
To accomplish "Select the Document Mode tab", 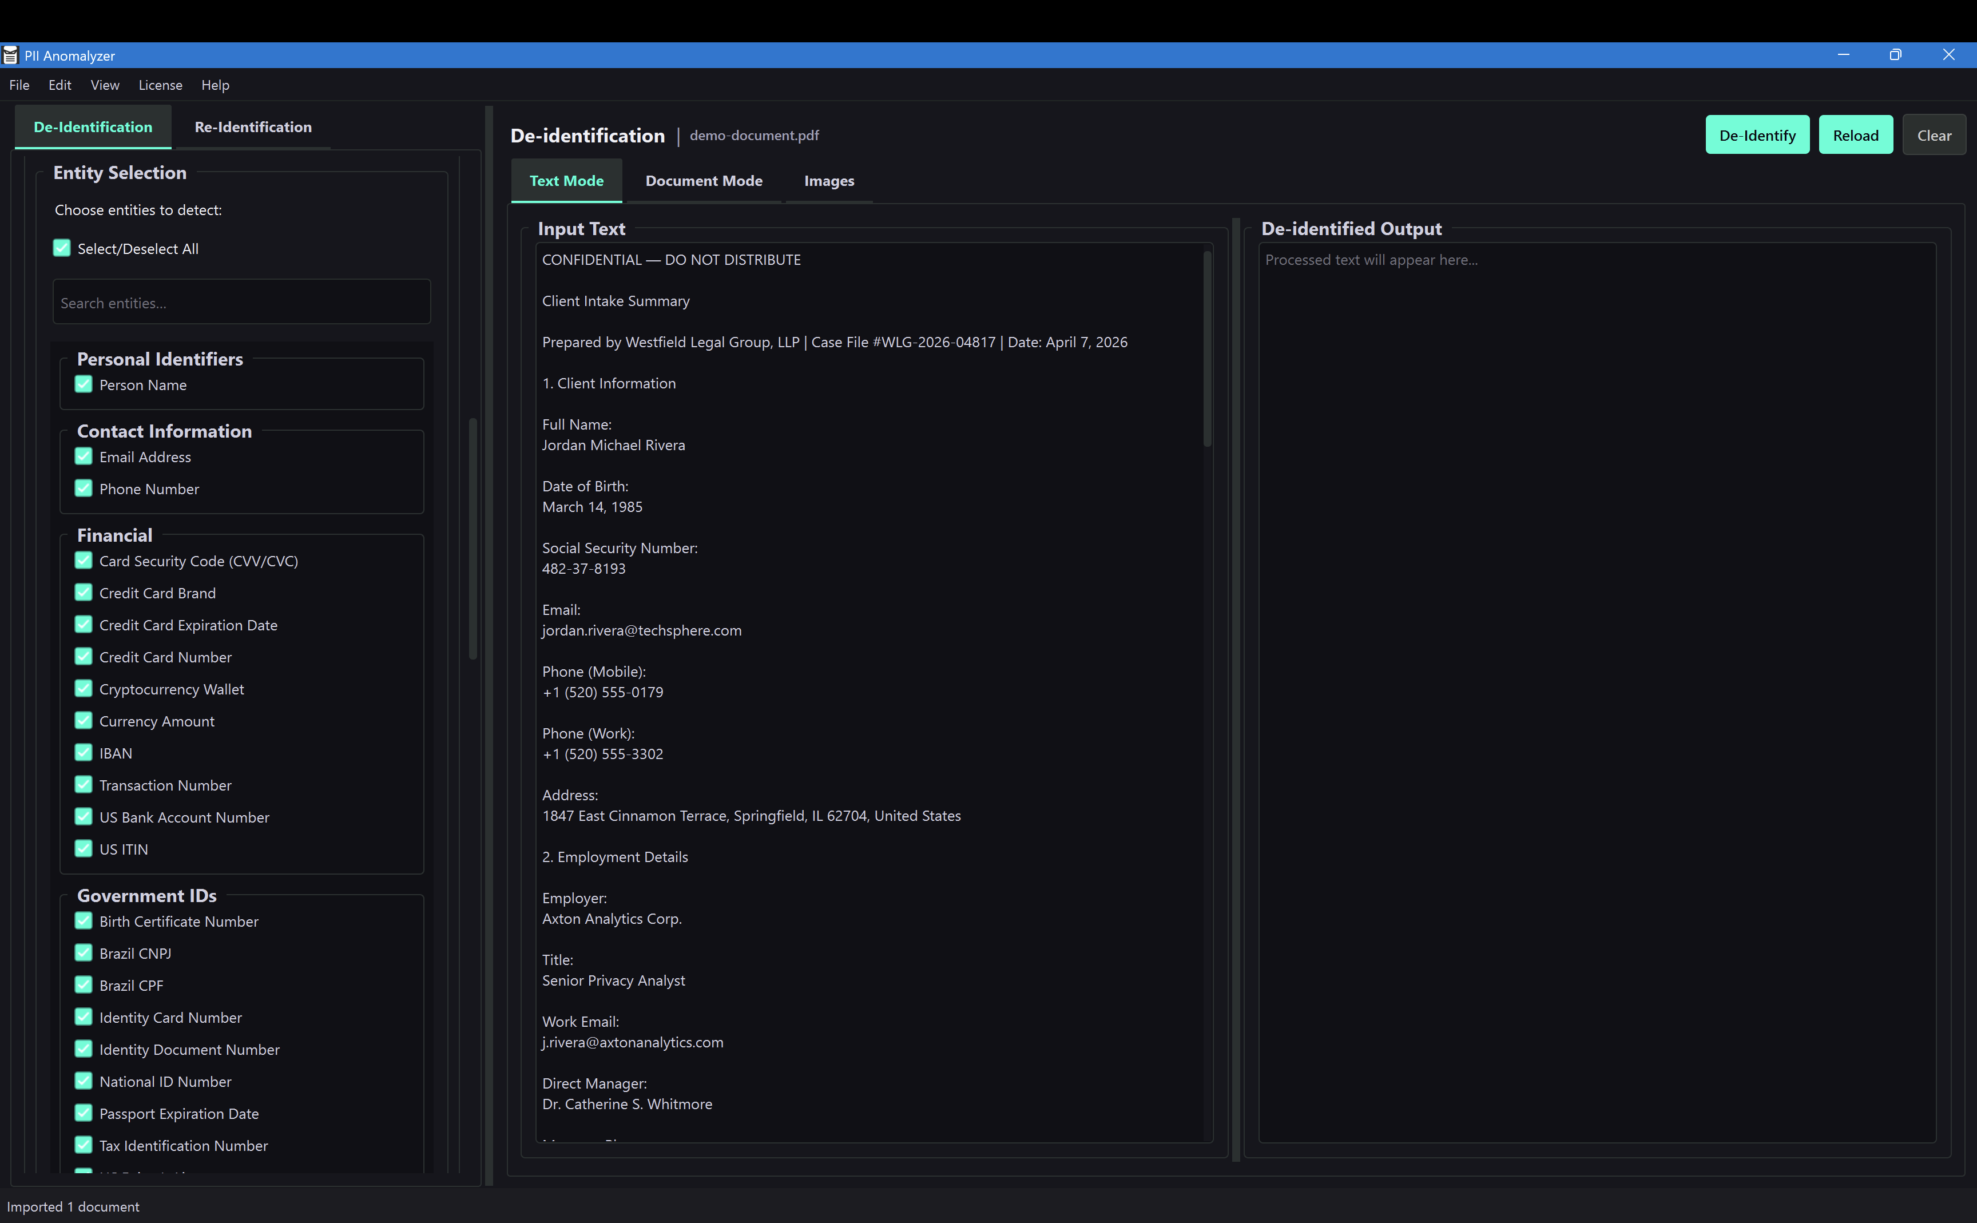I will point(704,180).
